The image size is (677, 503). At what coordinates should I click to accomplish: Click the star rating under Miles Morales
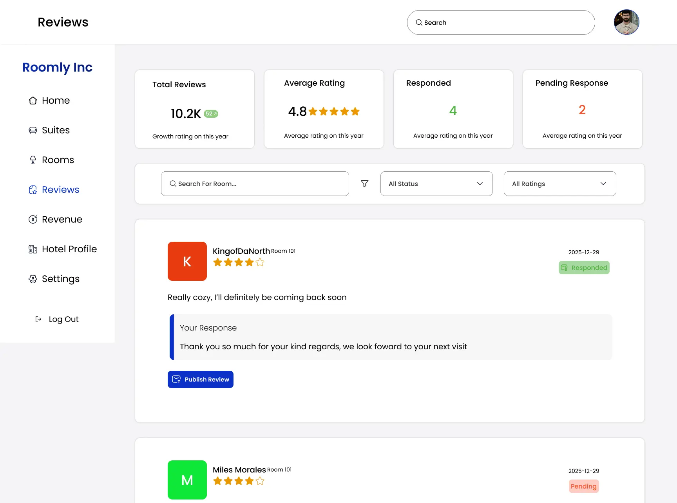pyautogui.click(x=239, y=481)
